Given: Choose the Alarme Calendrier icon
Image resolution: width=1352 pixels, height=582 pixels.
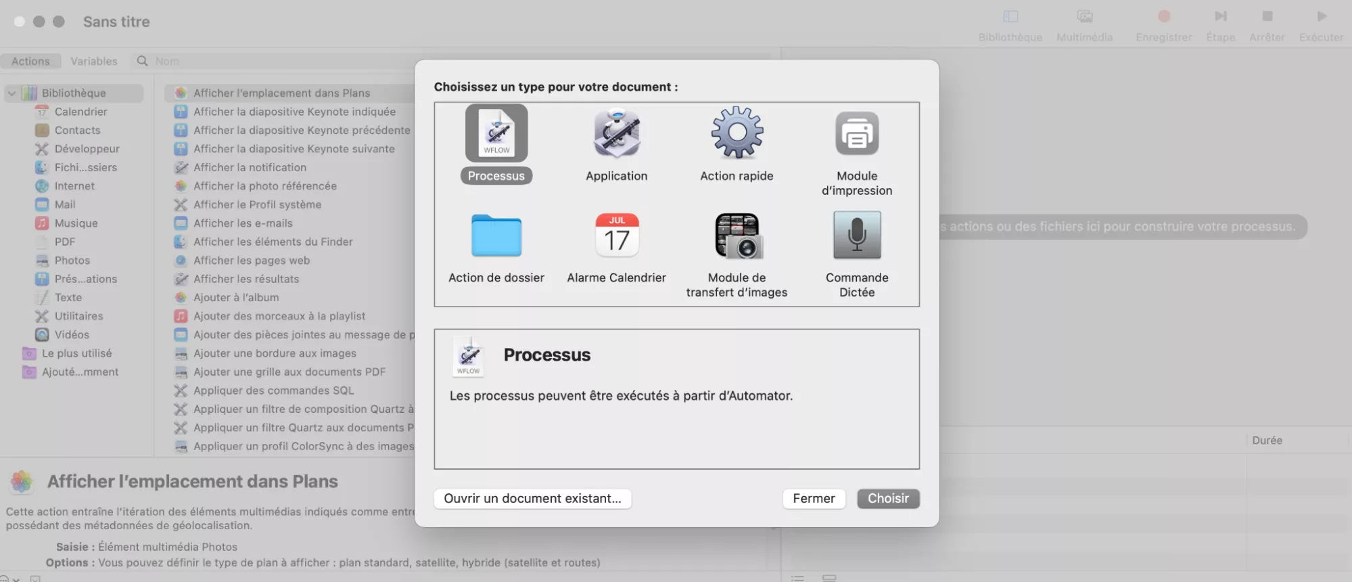Looking at the screenshot, I should pos(616,236).
